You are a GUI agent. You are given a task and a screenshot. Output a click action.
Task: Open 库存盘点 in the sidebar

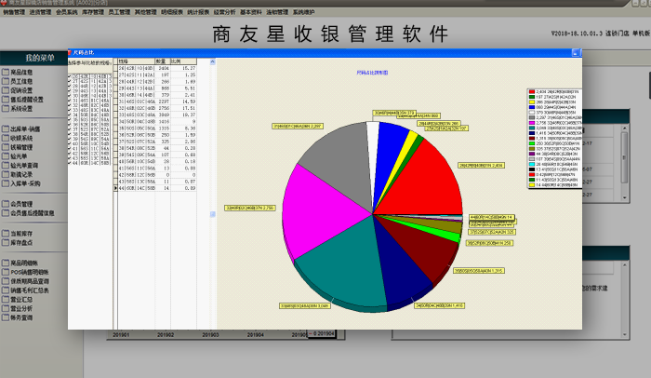(x=22, y=242)
